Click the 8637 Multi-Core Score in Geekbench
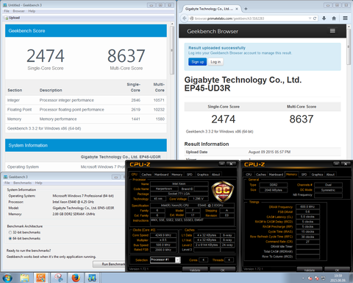The image size is (353, 283). click(126, 56)
